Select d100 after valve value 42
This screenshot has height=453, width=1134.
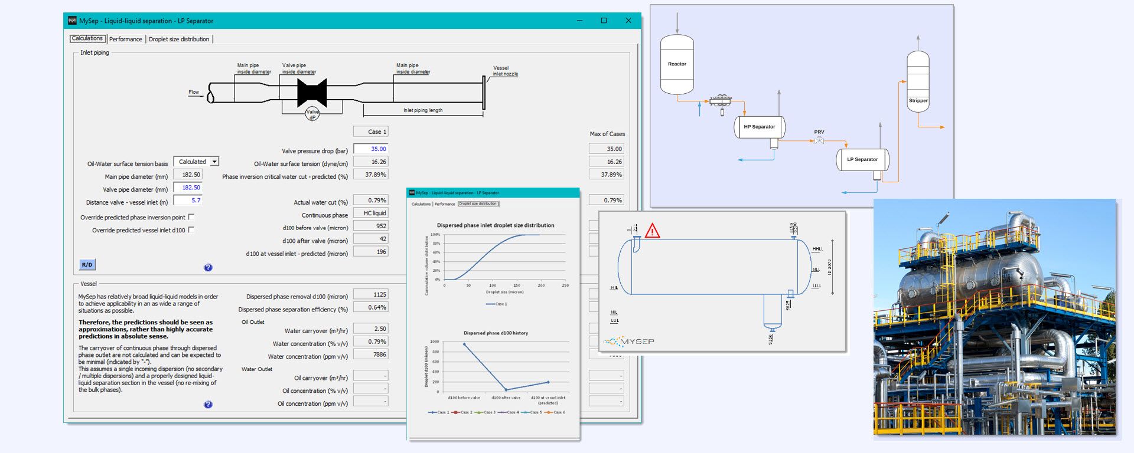pyautogui.click(x=370, y=239)
